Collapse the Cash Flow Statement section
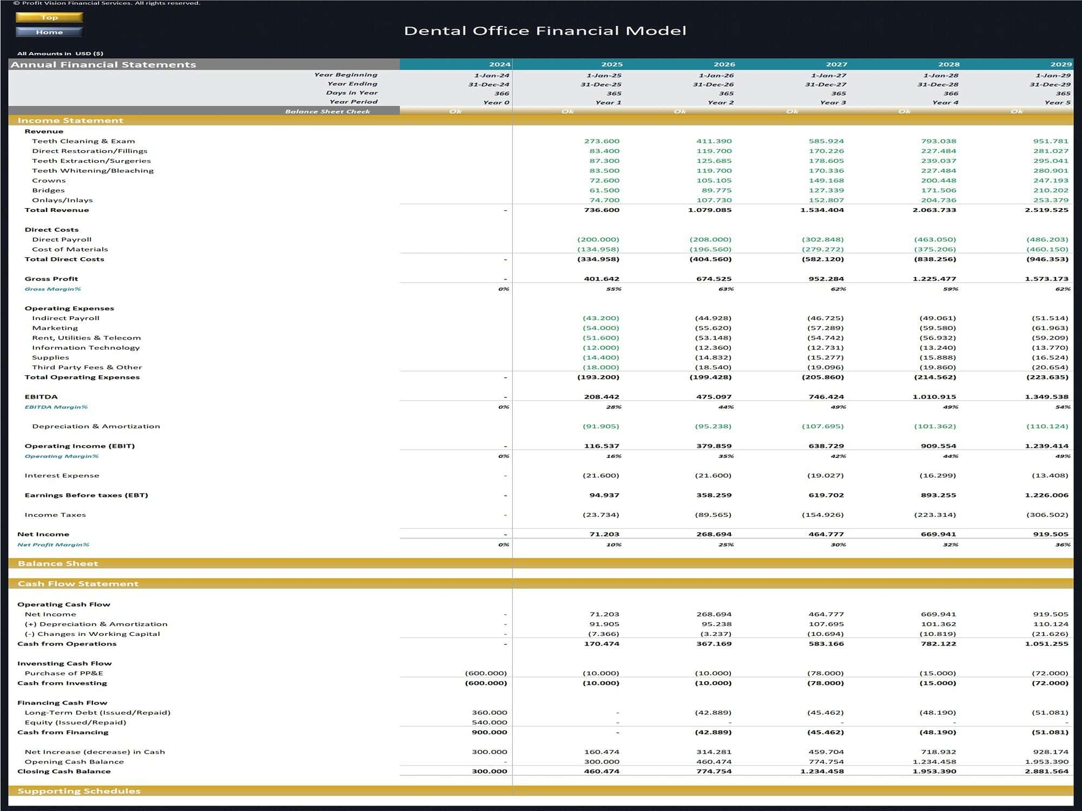This screenshot has width=1082, height=811. (78, 584)
